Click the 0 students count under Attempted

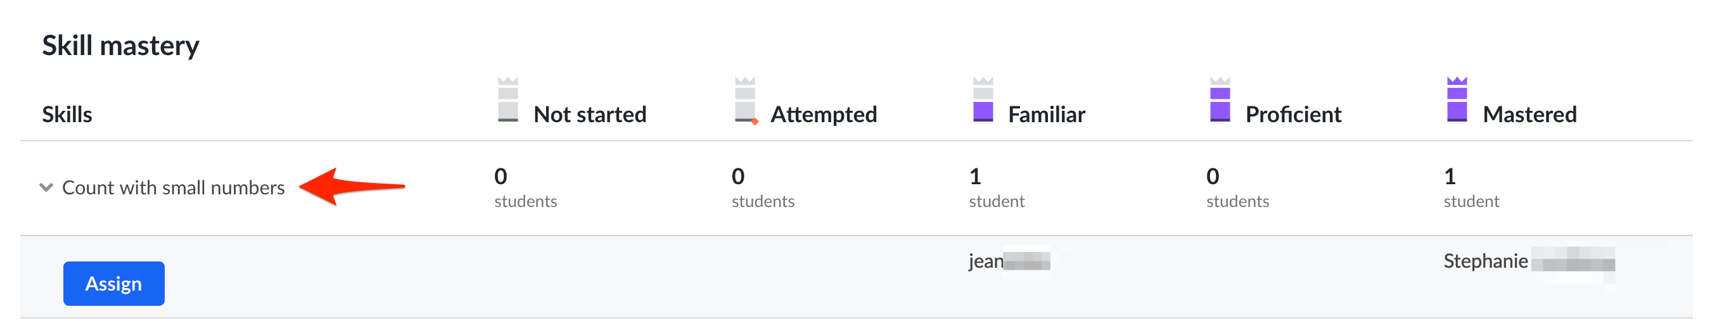pos(763,187)
